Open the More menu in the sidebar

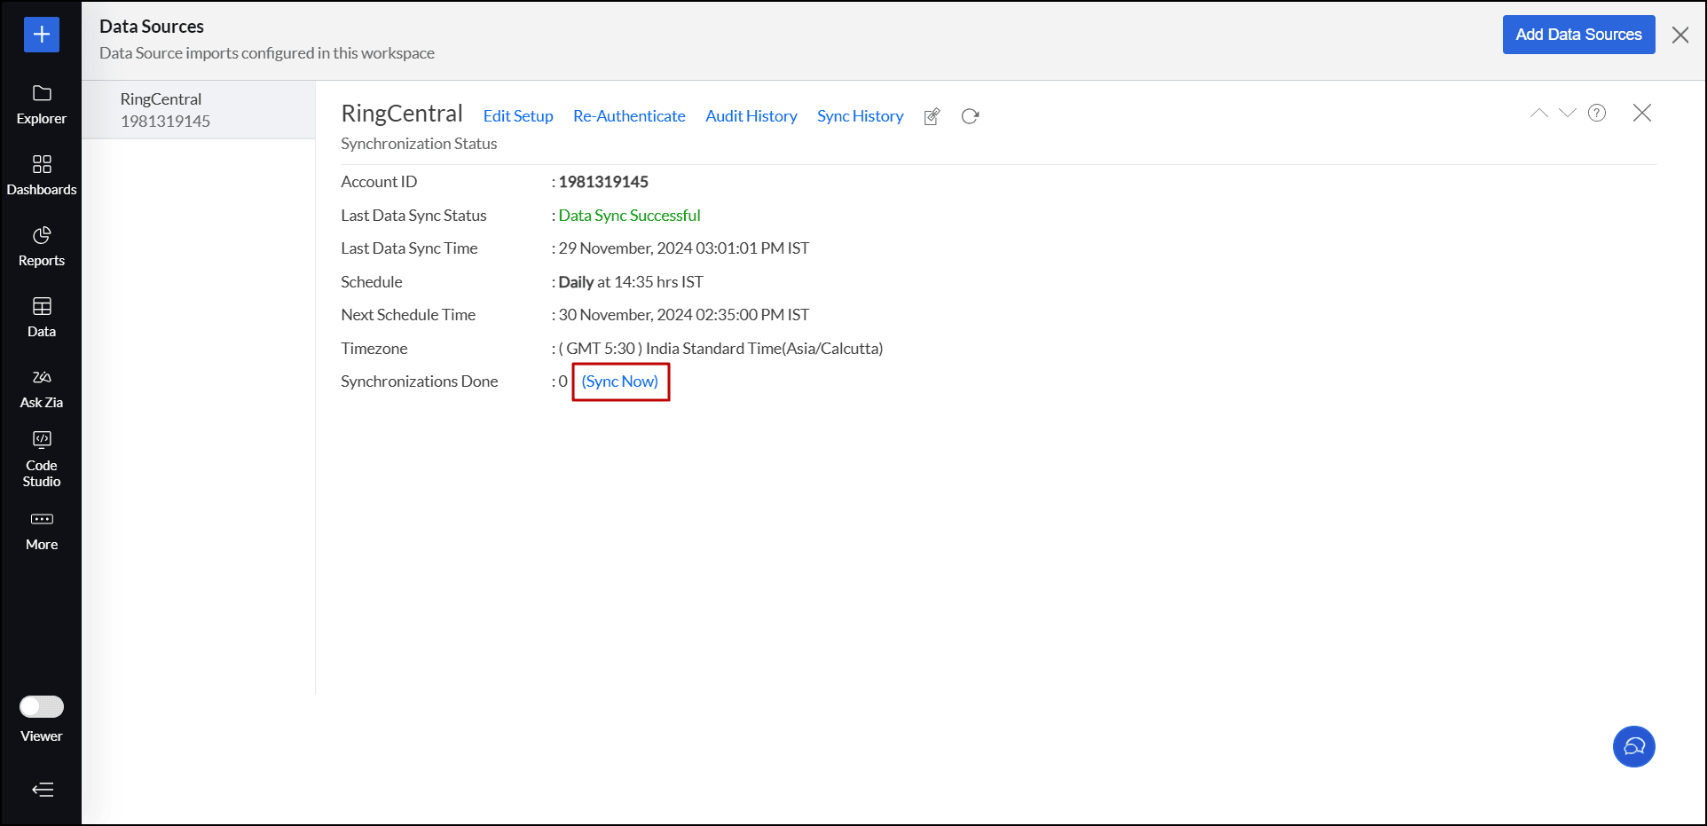pos(41,530)
